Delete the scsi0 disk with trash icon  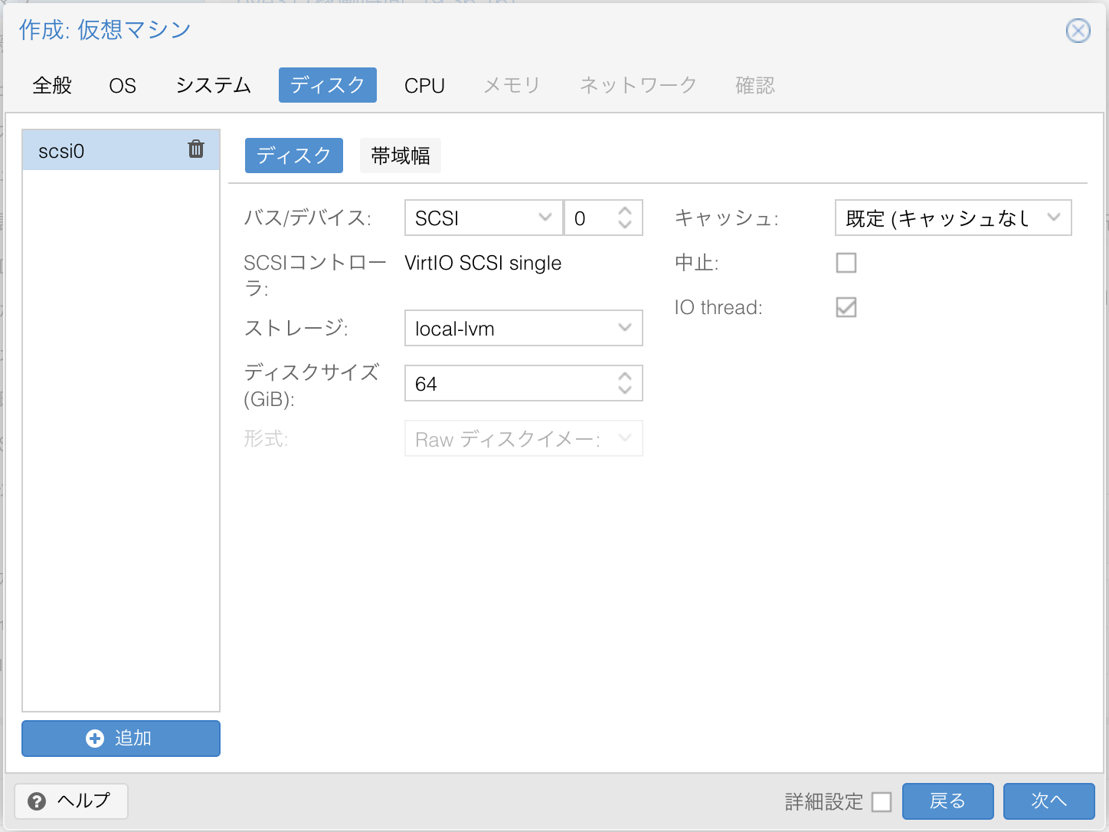coord(196,149)
